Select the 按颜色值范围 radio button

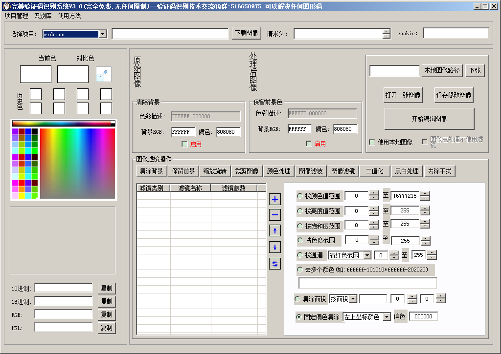pyautogui.click(x=300, y=196)
